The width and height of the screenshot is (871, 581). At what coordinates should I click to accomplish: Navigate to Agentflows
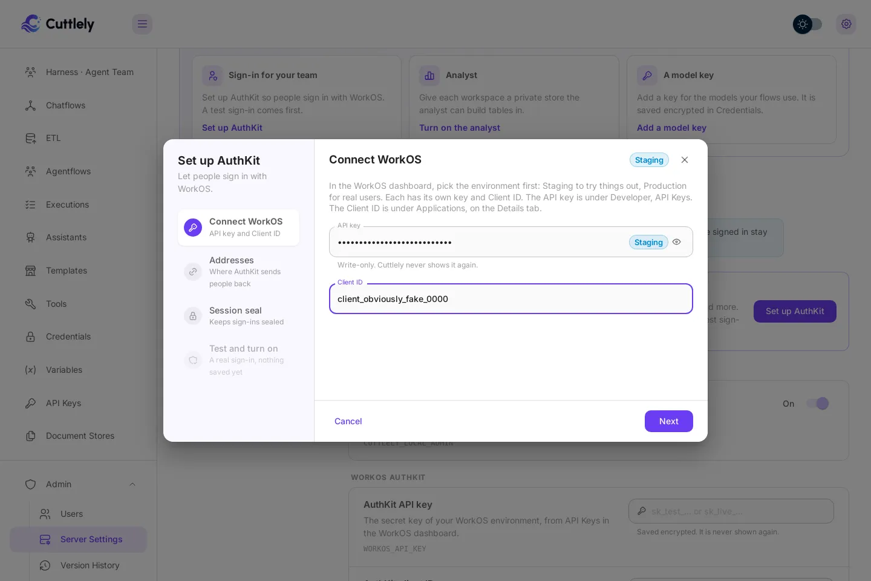point(79,171)
